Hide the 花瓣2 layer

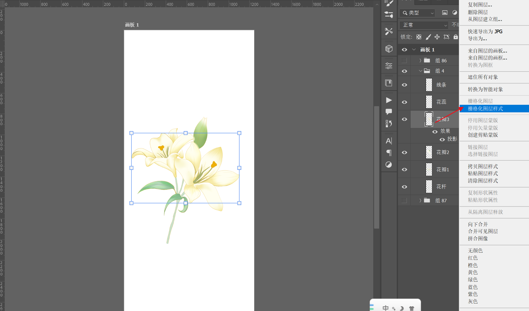point(404,153)
